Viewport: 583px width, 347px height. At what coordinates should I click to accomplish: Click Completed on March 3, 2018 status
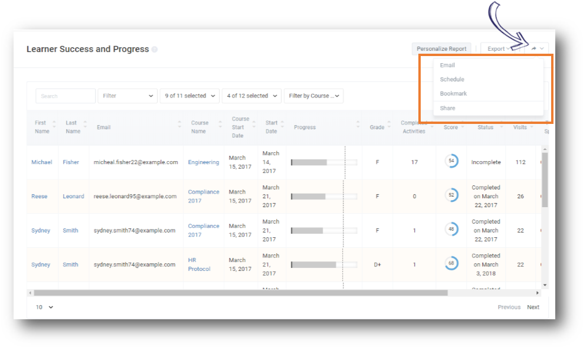486,264
